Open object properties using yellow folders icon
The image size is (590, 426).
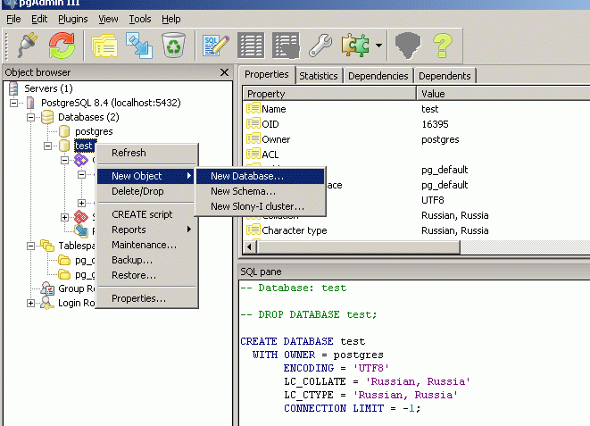point(104,46)
